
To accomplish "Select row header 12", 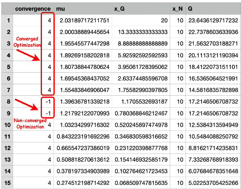I will [x=7, y=148].
